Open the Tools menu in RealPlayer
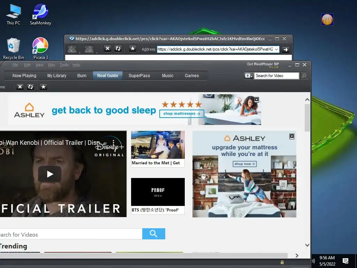Image resolution: width=357 pixels, height=268 pixels. (64, 65)
